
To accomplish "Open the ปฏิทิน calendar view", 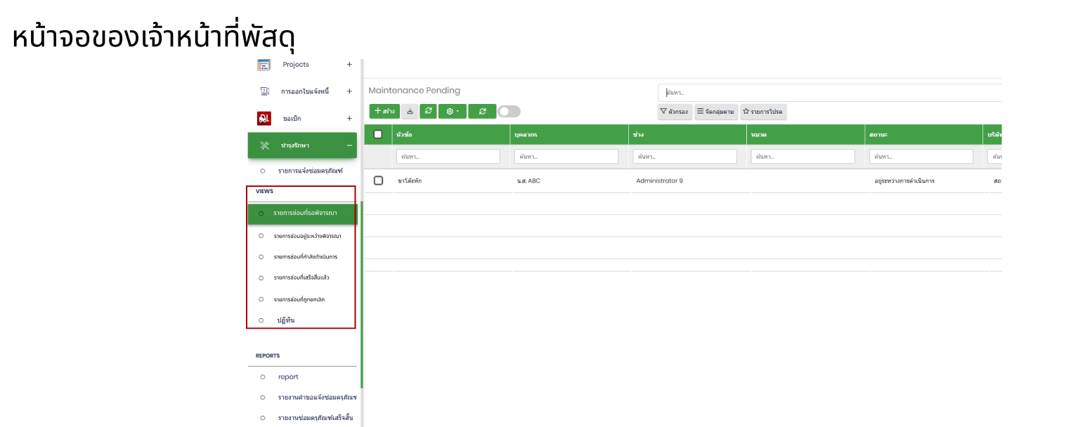I will (x=286, y=320).
